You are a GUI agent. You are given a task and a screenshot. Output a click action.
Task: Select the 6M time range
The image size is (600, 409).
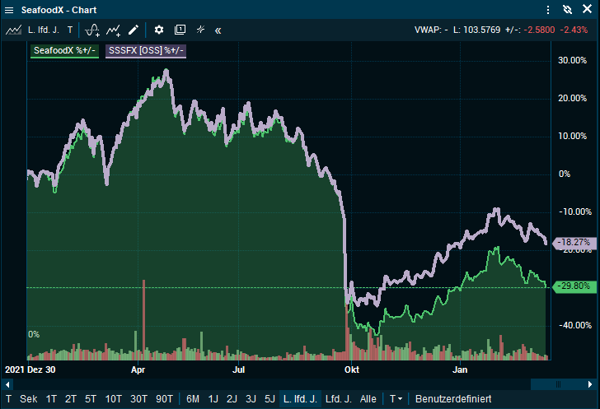pos(193,399)
